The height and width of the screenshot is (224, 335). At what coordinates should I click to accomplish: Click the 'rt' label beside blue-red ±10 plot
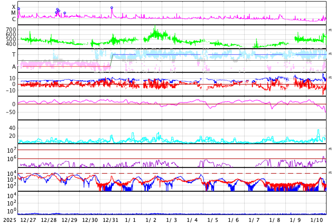point(330,78)
